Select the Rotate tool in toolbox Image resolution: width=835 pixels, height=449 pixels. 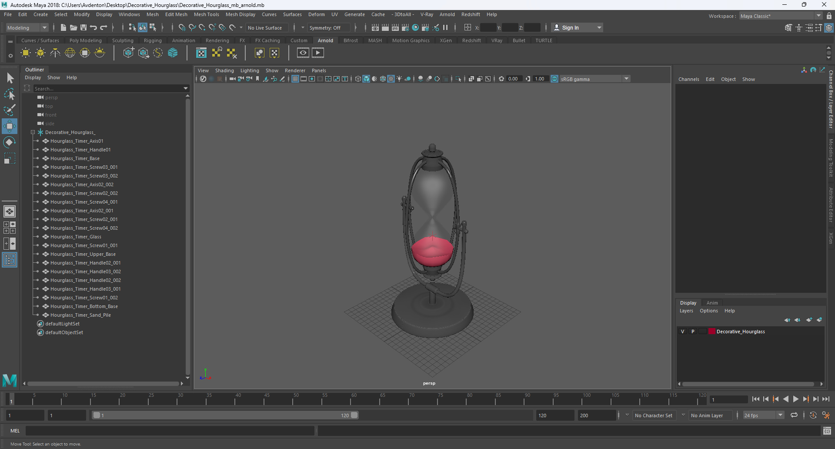(x=10, y=142)
